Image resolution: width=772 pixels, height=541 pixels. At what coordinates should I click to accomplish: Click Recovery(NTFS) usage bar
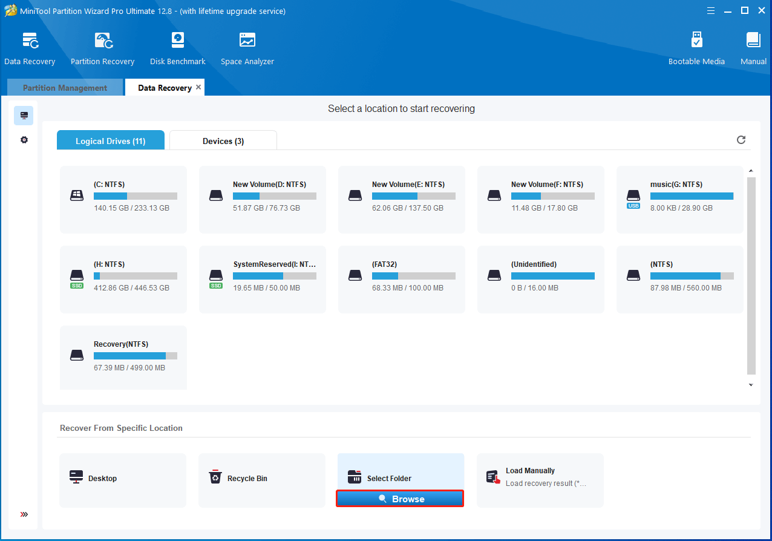(136, 356)
